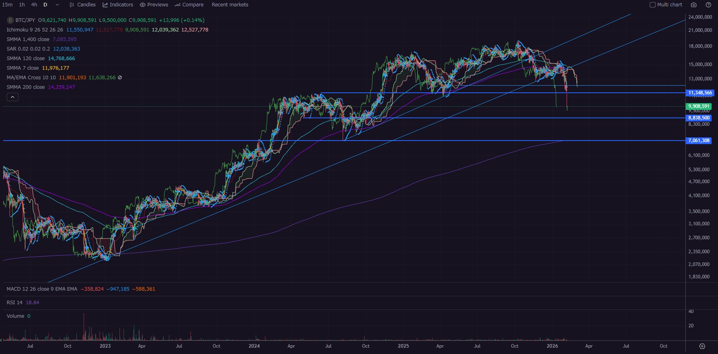The height and width of the screenshot is (354, 718).
Task: Open the Indicators panel
Action: 118,5
